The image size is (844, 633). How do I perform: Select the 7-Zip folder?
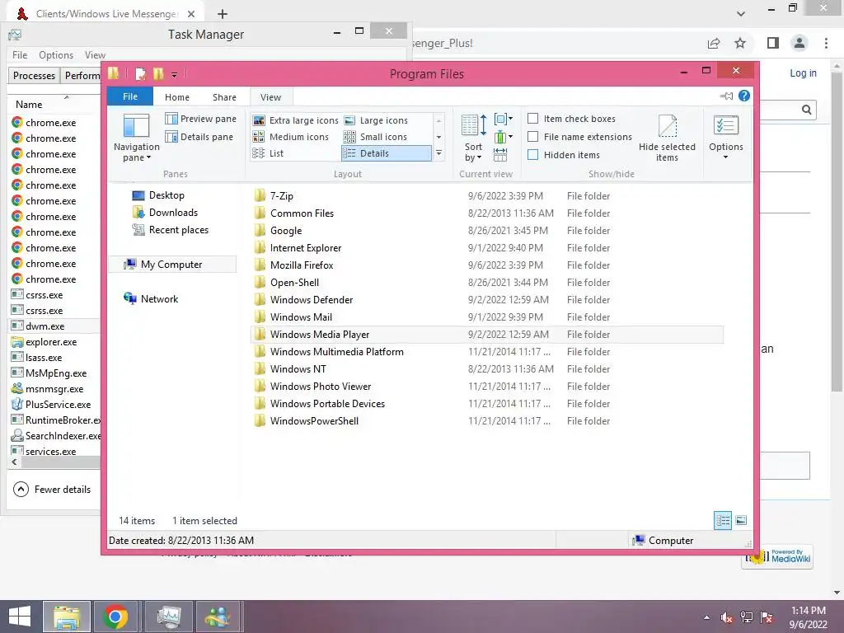(x=487, y=196)
